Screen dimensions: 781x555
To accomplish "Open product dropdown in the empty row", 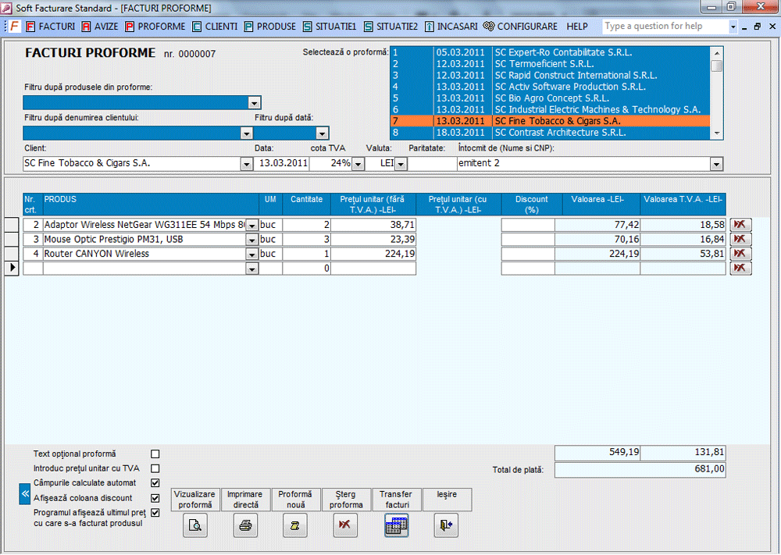I will pyautogui.click(x=252, y=269).
